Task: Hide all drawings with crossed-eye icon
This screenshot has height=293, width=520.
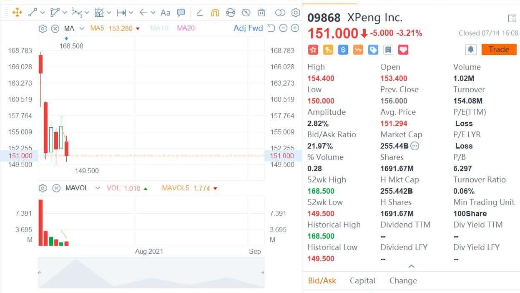Action: pyautogui.click(x=246, y=13)
